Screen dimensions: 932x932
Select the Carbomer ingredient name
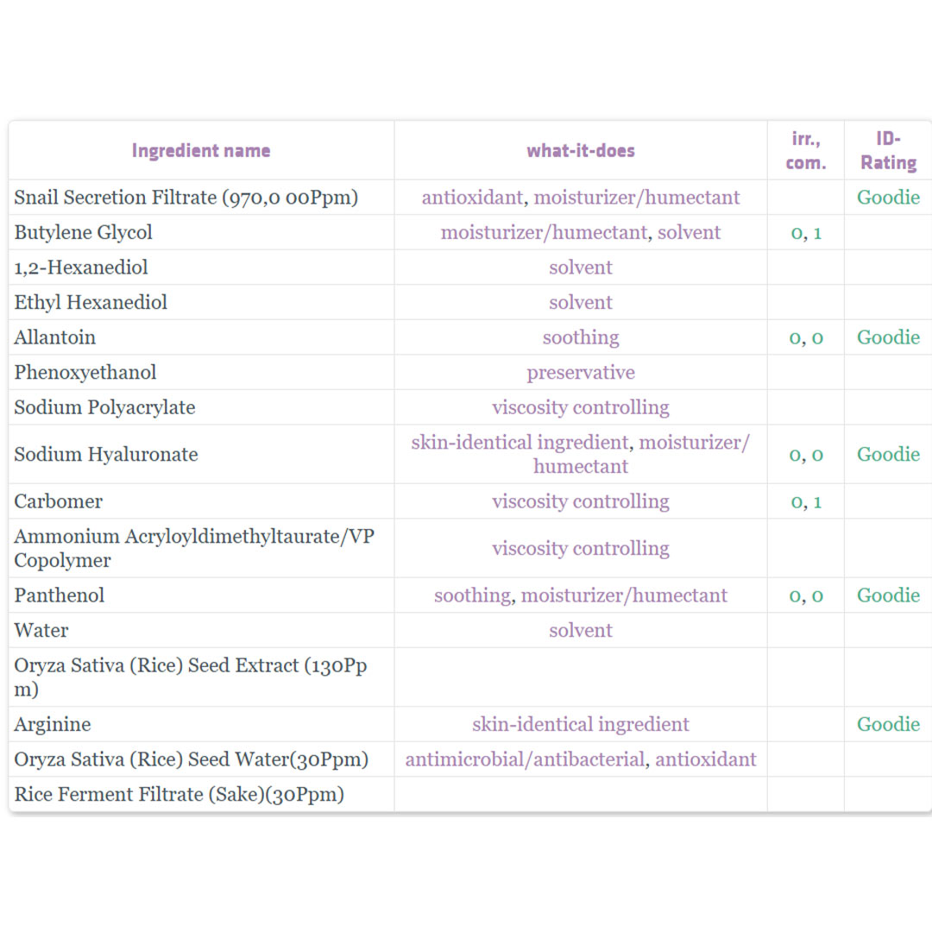point(59,501)
